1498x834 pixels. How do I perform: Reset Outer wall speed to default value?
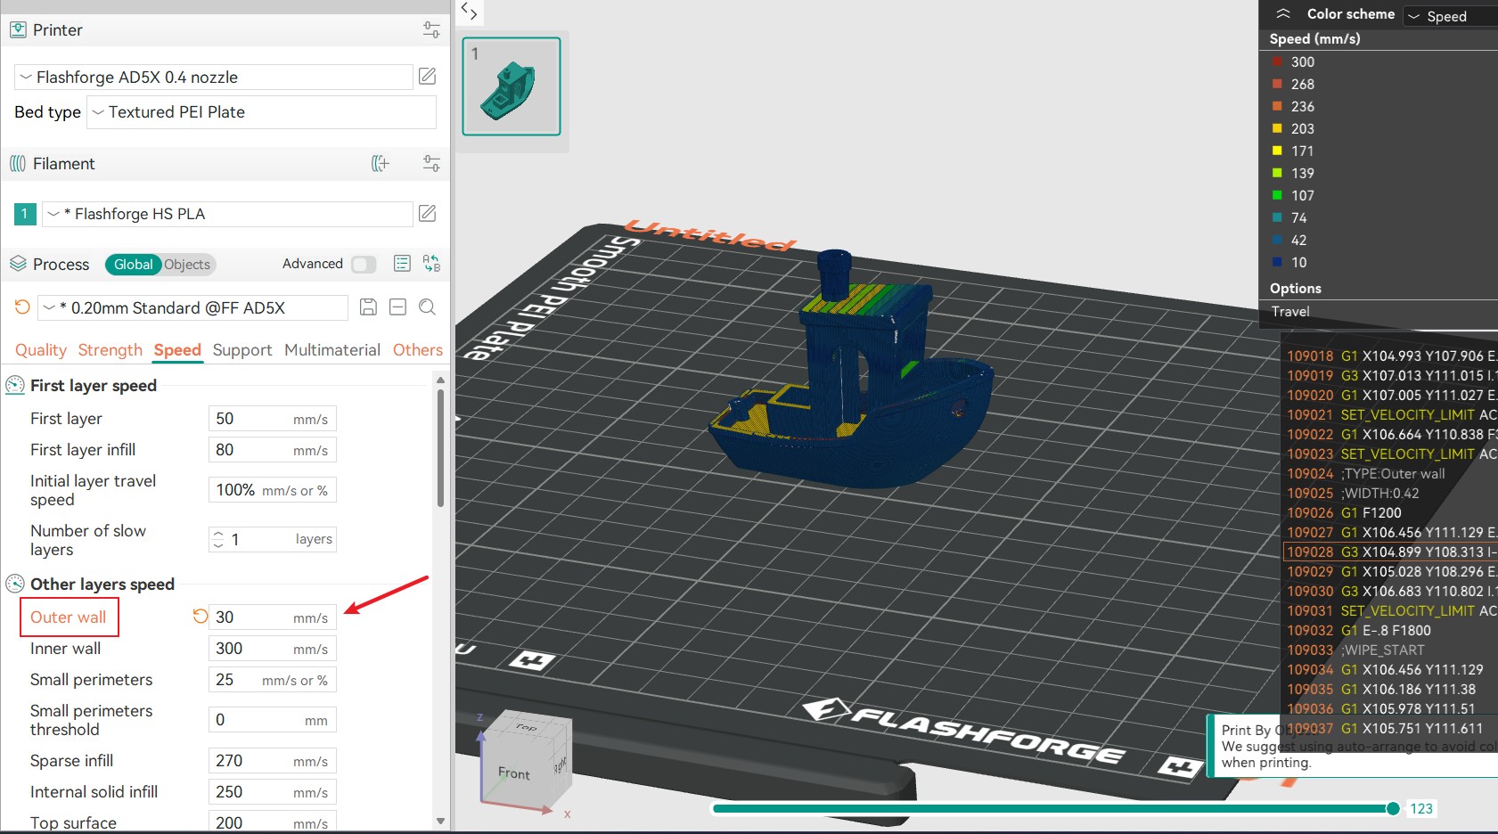[201, 617]
